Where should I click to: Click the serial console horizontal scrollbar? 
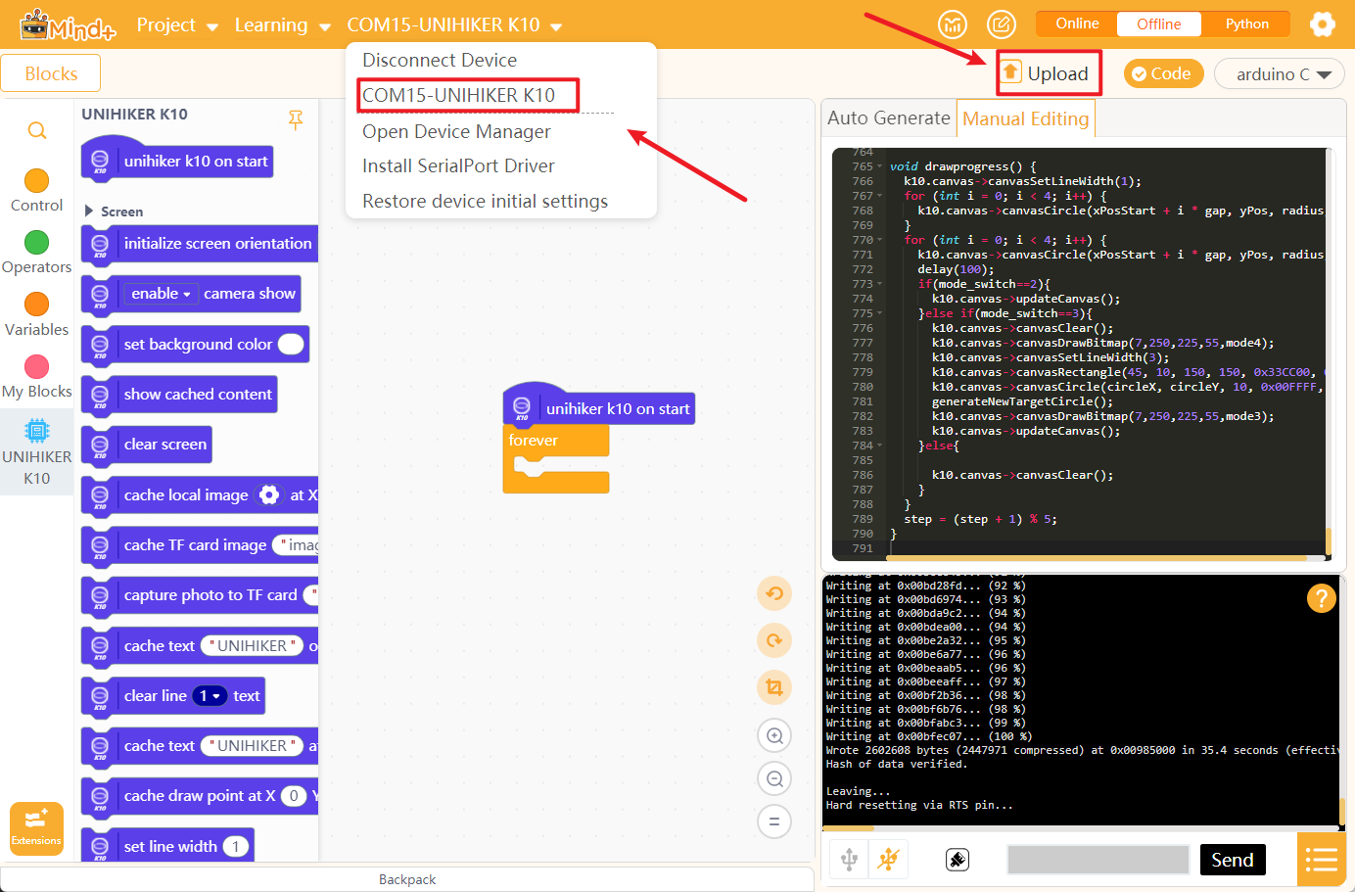pos(848,828)
